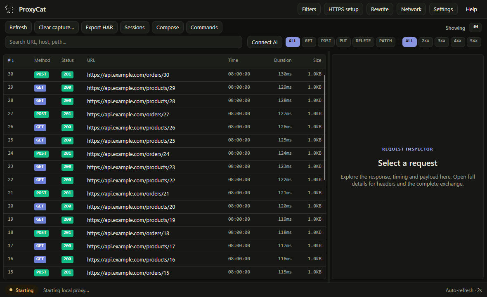The height and width of the screenshot is (297, 487).
Task: Filter by DELETE method
Action: [x=363, y=42]
